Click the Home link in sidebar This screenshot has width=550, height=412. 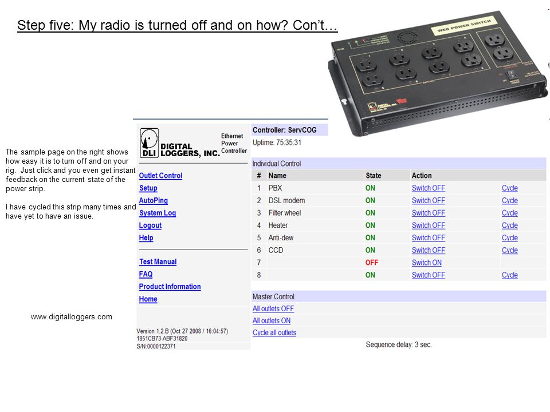click(148, 299)
